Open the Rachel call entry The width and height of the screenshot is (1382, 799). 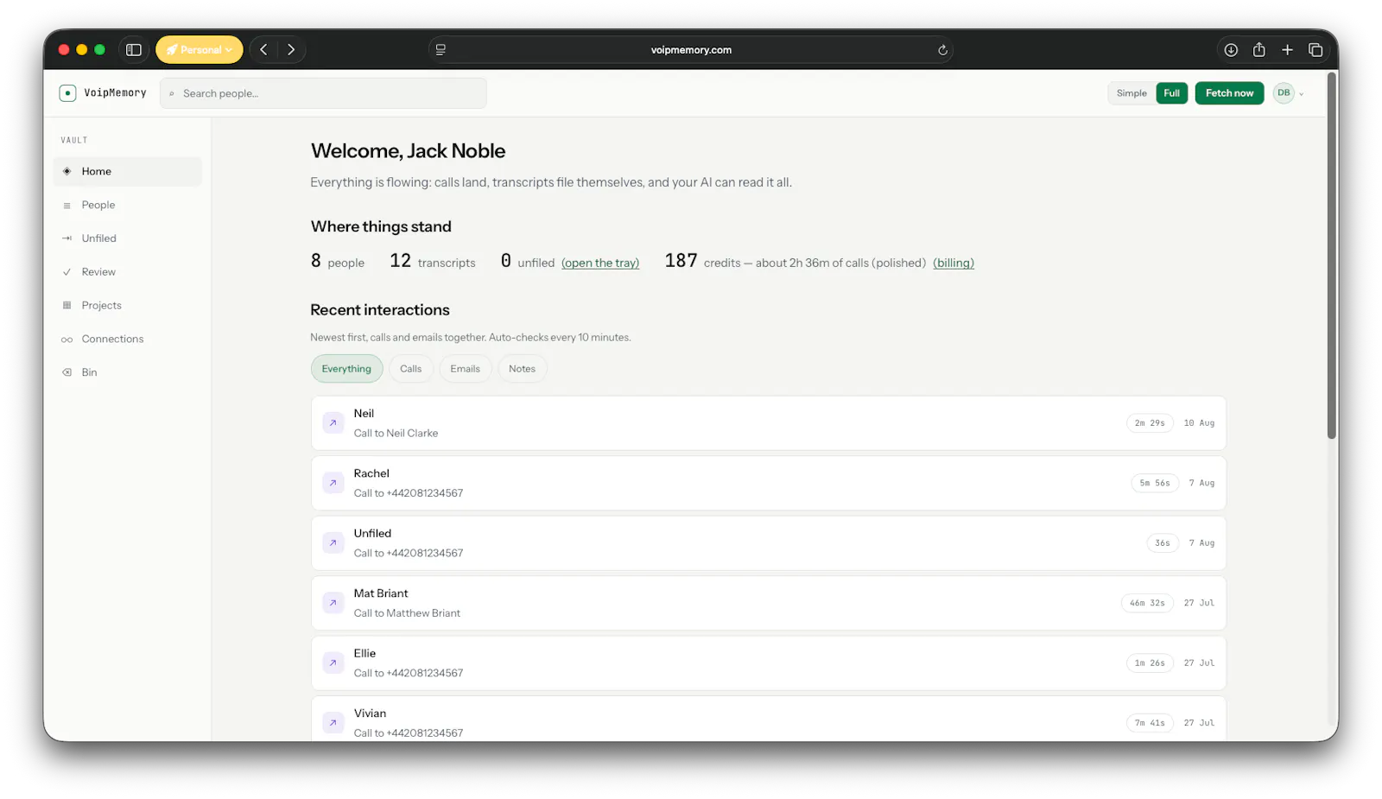point(768,483)
